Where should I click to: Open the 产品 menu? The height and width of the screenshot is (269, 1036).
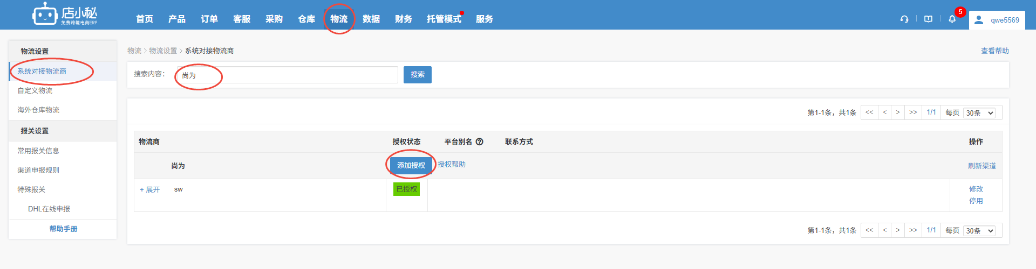pyautogui.click(x=177, y=19)
